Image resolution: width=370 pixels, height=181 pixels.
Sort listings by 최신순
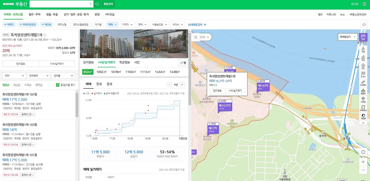[x=17, y=85]
